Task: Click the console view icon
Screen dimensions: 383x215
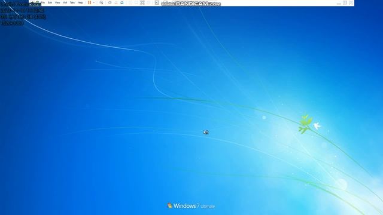Action: 157,2
